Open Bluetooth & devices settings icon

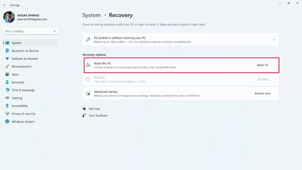click(x=7, y=50)
